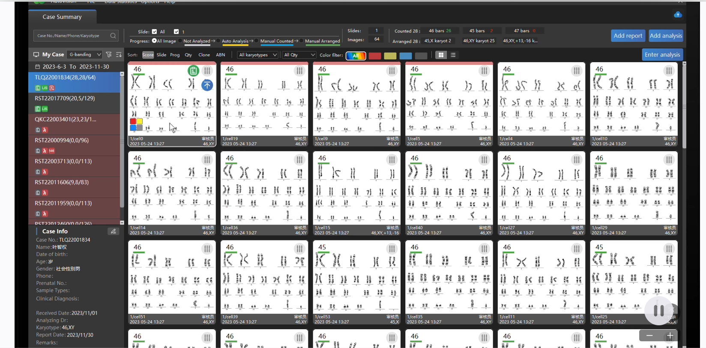This screenshot has height=348, width=706.
Task: Sort thumbnails by Prog
Action: [x=175, y=55]
